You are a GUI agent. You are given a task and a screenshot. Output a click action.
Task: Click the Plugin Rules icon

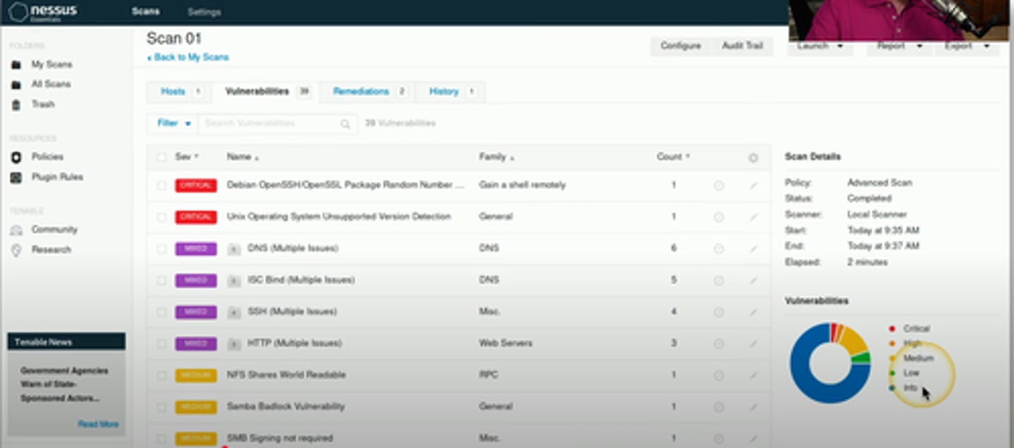click(x=16, y=178)
